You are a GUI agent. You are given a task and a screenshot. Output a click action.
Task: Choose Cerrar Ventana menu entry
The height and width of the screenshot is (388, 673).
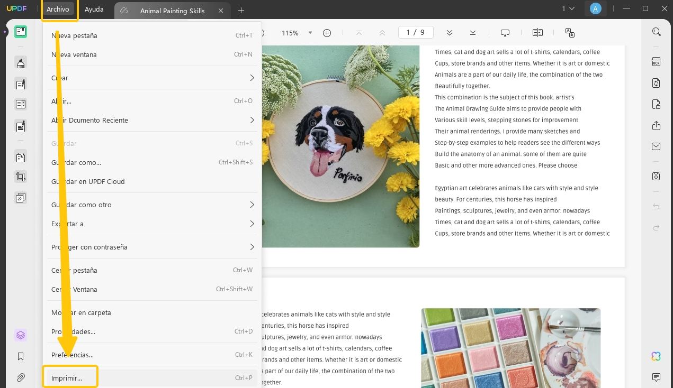pyautogui.click(x=152, y=289)
